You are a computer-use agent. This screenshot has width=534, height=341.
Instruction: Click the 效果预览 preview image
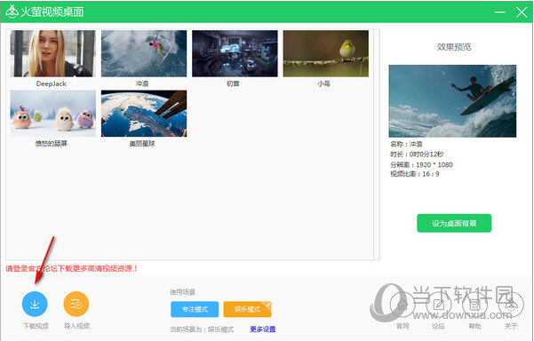point(452,101)
